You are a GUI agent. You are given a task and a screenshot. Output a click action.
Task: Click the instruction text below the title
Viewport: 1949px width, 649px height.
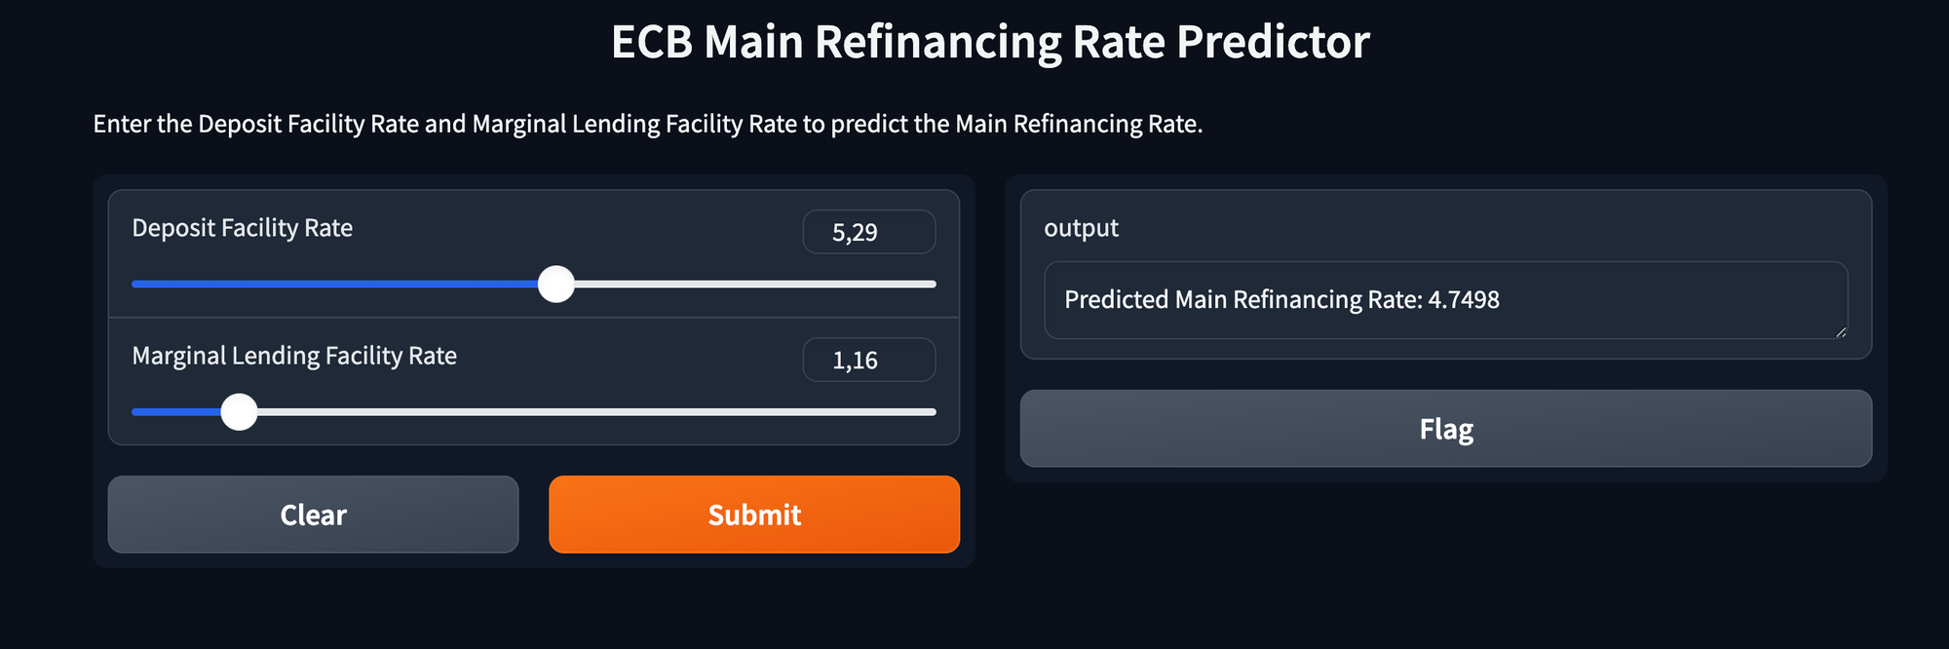click(x=648, y=124)
